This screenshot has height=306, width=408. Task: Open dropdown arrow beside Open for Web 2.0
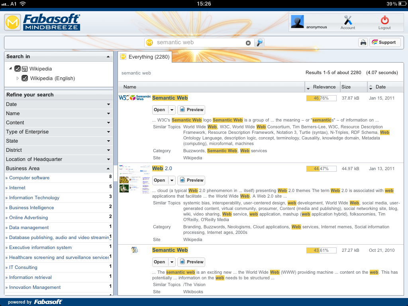pyautogui.click(x=172, y=180)
